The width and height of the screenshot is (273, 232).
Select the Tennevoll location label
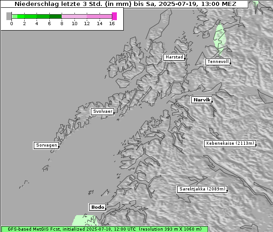pyautogui.click(x=218, y=62)
